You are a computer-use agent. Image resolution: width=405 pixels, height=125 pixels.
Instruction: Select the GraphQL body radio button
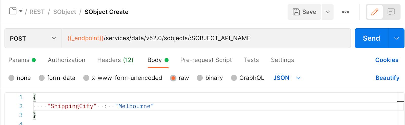coord(234,78)
